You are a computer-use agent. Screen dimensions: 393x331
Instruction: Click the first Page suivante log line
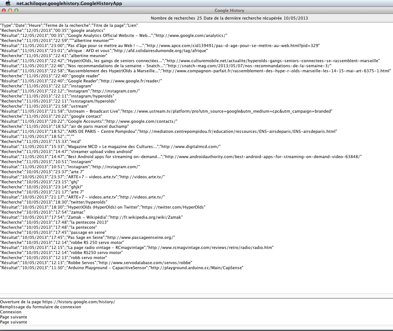pos(14,317)
